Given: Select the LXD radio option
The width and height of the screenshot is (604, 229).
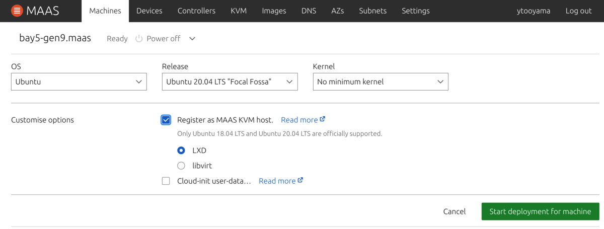Looking at the screenshot, I should pyautogui.click(x=181, y=150).
